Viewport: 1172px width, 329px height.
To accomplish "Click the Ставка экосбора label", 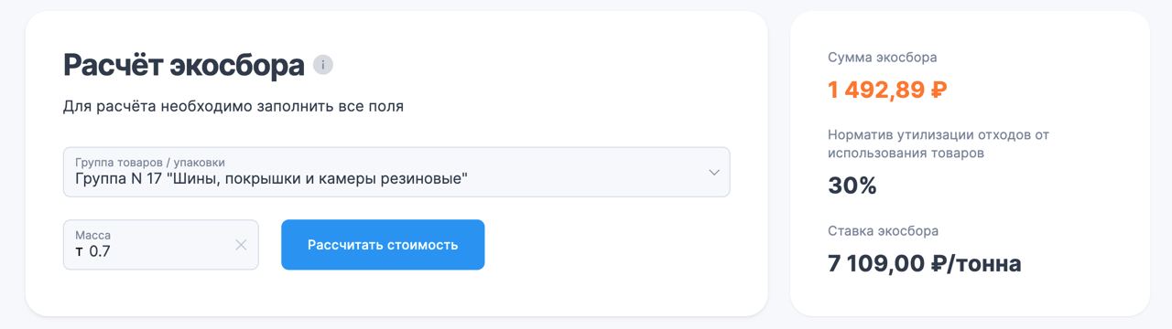I will point(883,231).
